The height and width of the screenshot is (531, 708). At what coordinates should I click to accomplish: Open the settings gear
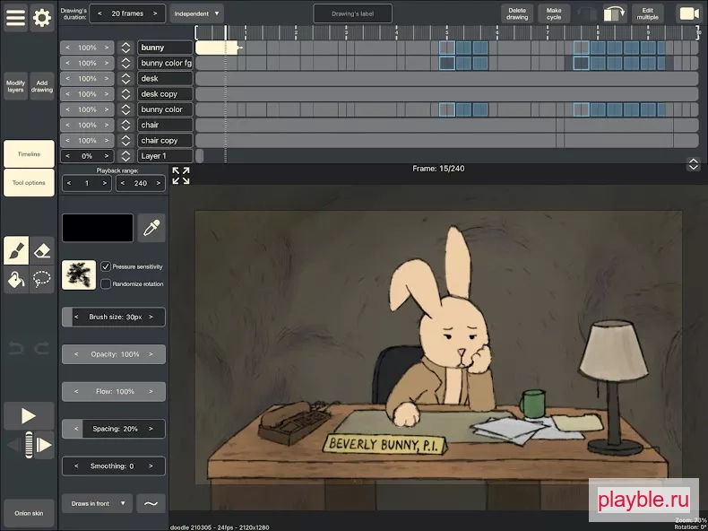tap(42, 18)
